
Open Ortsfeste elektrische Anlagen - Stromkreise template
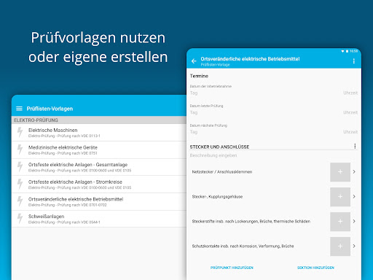[99, 184]
